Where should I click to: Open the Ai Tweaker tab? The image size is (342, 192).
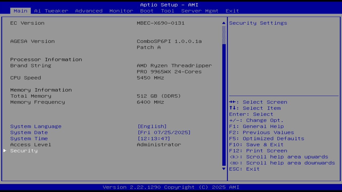[x=51, y=11]
